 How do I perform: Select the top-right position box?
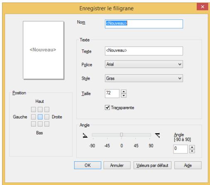coord(47,110)
